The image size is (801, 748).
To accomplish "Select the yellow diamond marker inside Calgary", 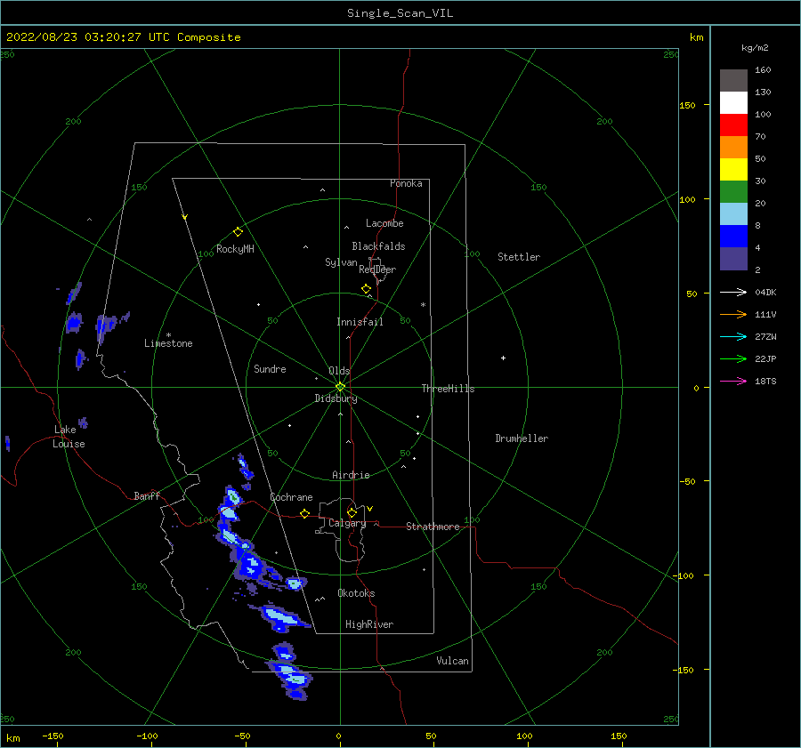I will (352, 512).
